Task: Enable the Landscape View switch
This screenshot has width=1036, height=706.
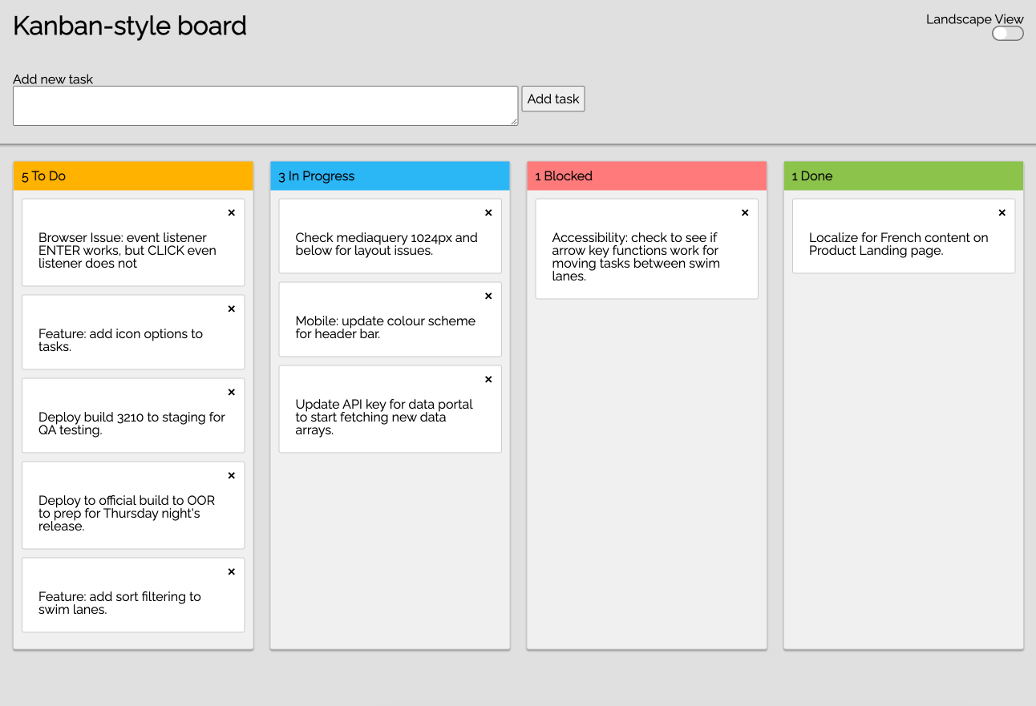Action: click(1007, 34)
